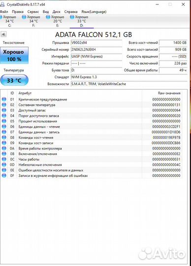This screenshot has height=266, width=191.
Task: Open the Вид menu
Action: coord(46,12)
